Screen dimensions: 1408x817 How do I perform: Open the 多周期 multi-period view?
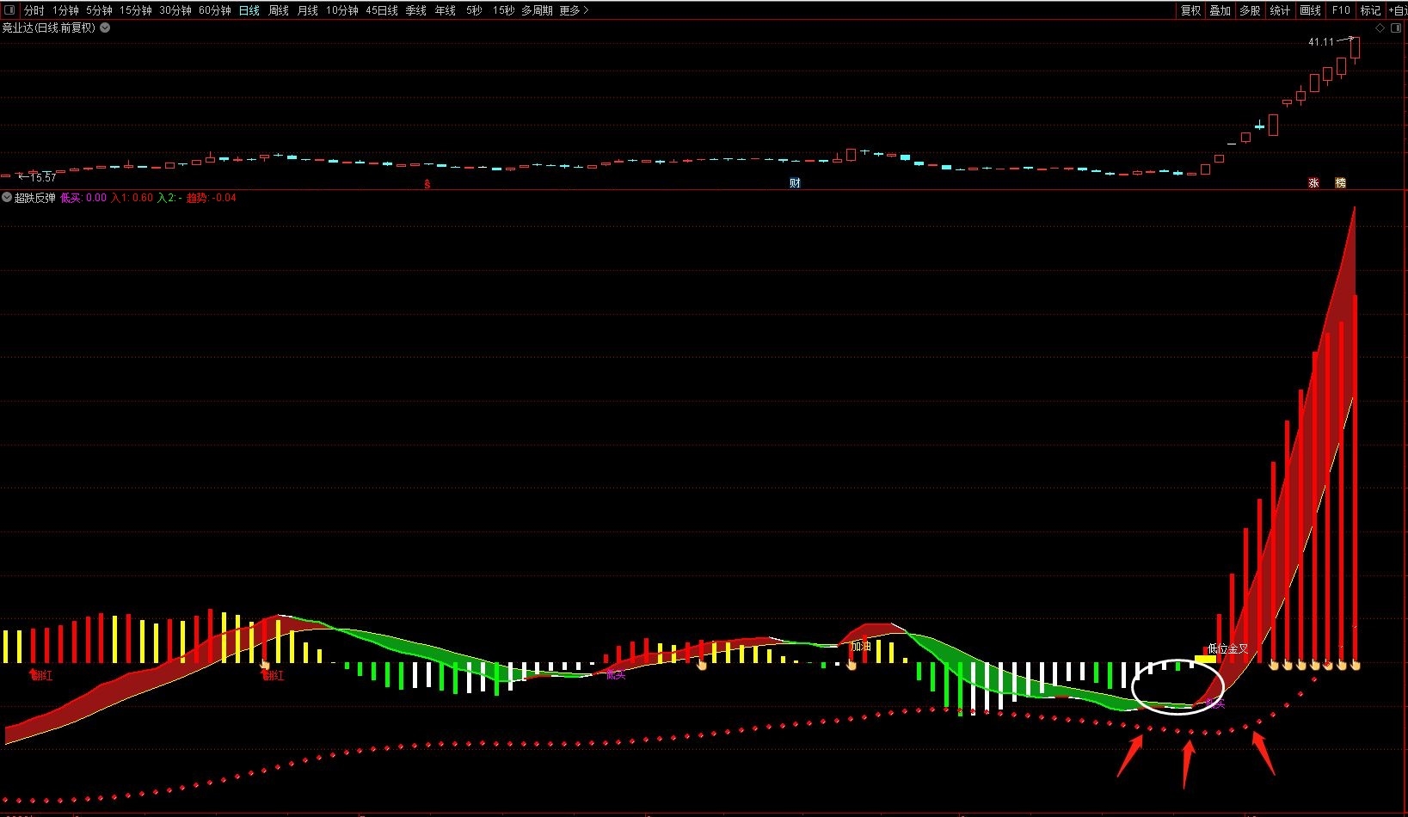pos(538,10)
